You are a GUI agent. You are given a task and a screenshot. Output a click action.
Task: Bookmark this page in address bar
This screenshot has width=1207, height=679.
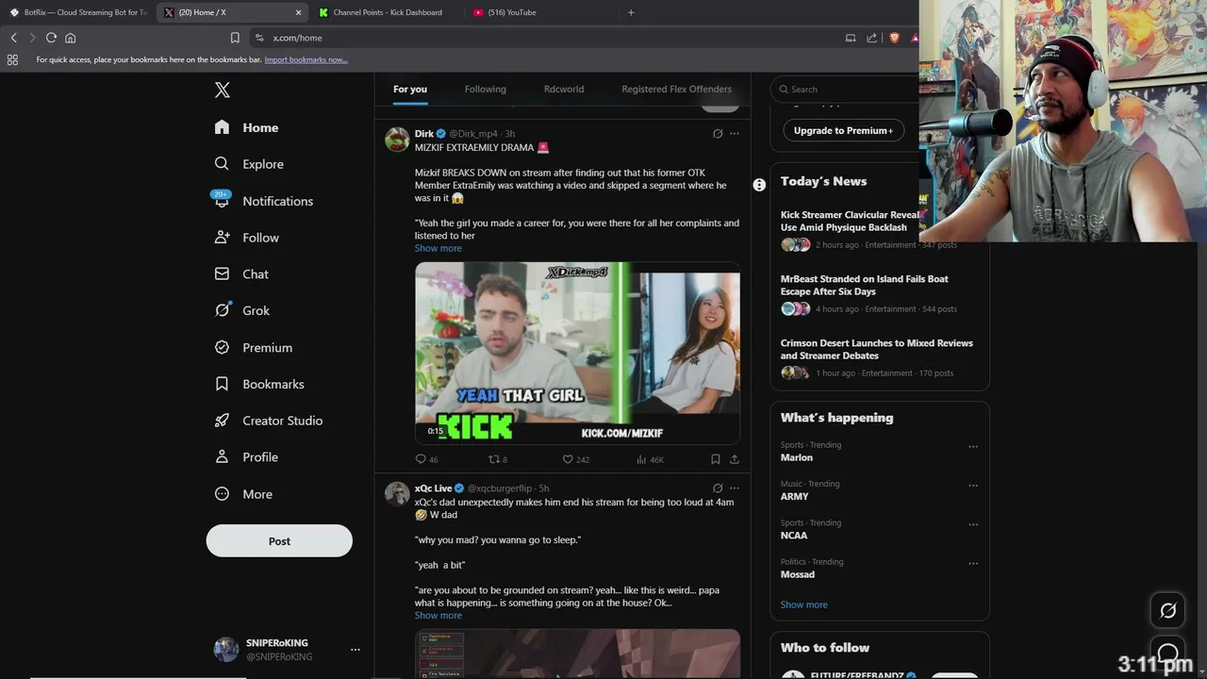point(235,38)
